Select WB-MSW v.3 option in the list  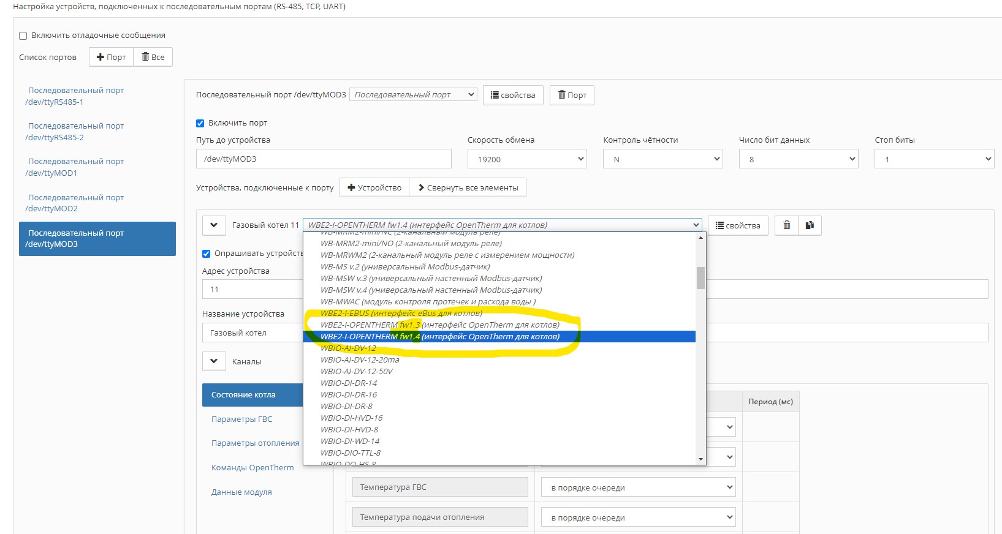click(x=499, y=279)
